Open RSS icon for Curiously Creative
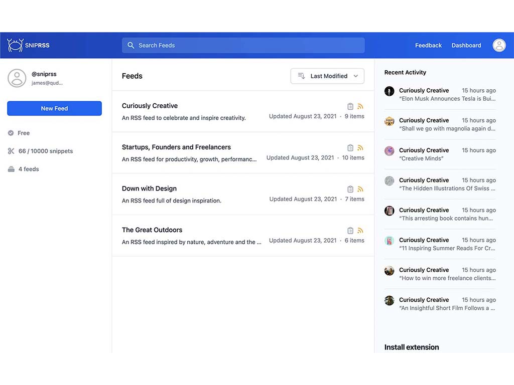514x385 pixels. coord(360,106)
